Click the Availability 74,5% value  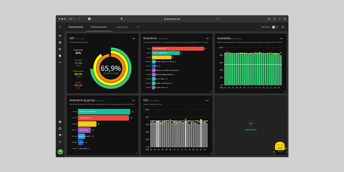[78, 63]
